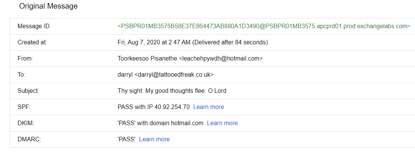Click the From: row label
The width and height of the screenshot is (415, 165).
pyautogui.click(x=26, y=59)
